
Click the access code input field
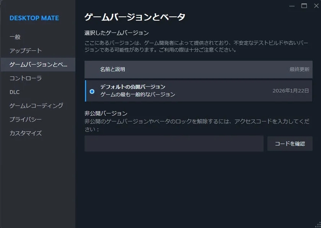[x=173, y=143]
